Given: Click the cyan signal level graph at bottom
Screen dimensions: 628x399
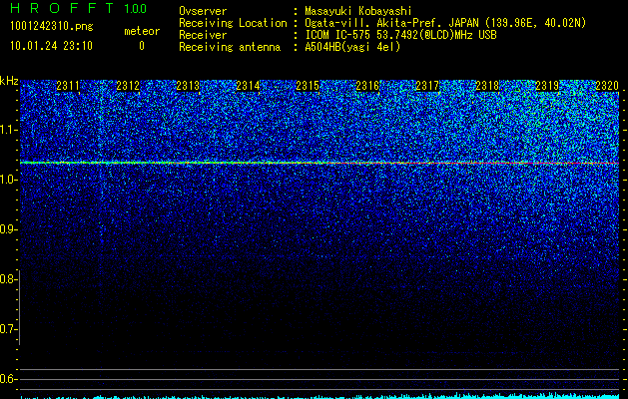Looking at the screenshot, I should [x=319, y=396].
